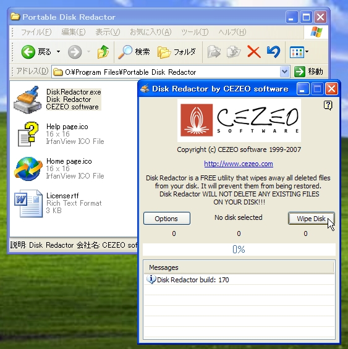Open the Views button dropdown
This screenshot has height=349, width=348.
(x=299, y=52)
